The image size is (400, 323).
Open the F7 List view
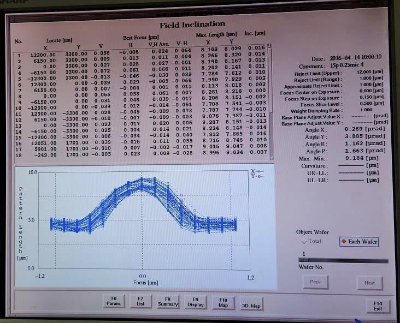pos(141,301)
